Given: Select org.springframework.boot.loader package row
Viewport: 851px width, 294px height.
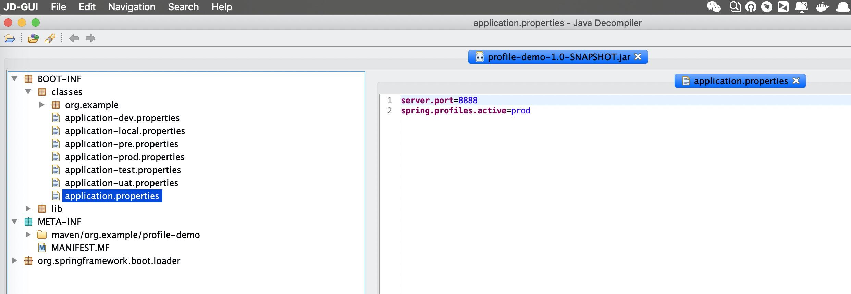Looking at the screenshot, I should [109, 261].
